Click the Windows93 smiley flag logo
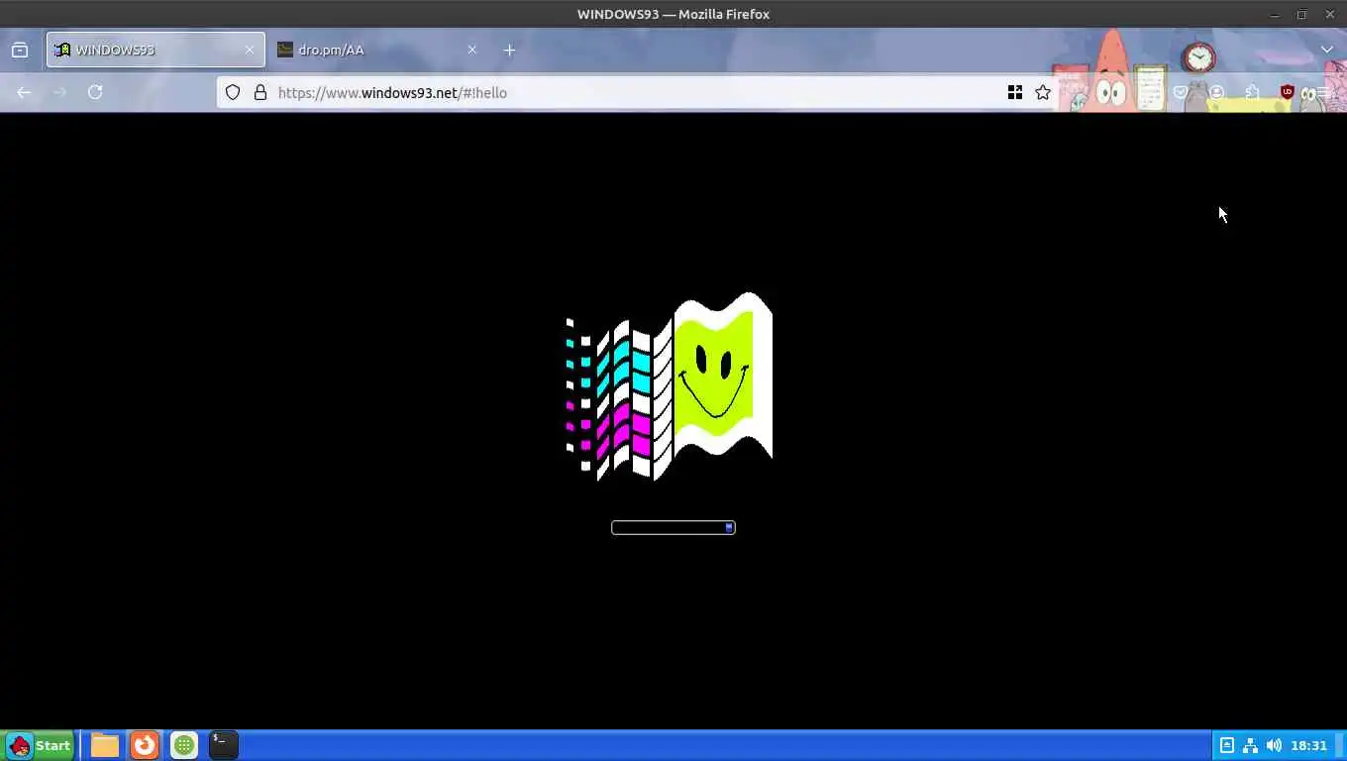The width and height of the screenshot is (1347, 761). pyautogui.click(x=670, y=386)
